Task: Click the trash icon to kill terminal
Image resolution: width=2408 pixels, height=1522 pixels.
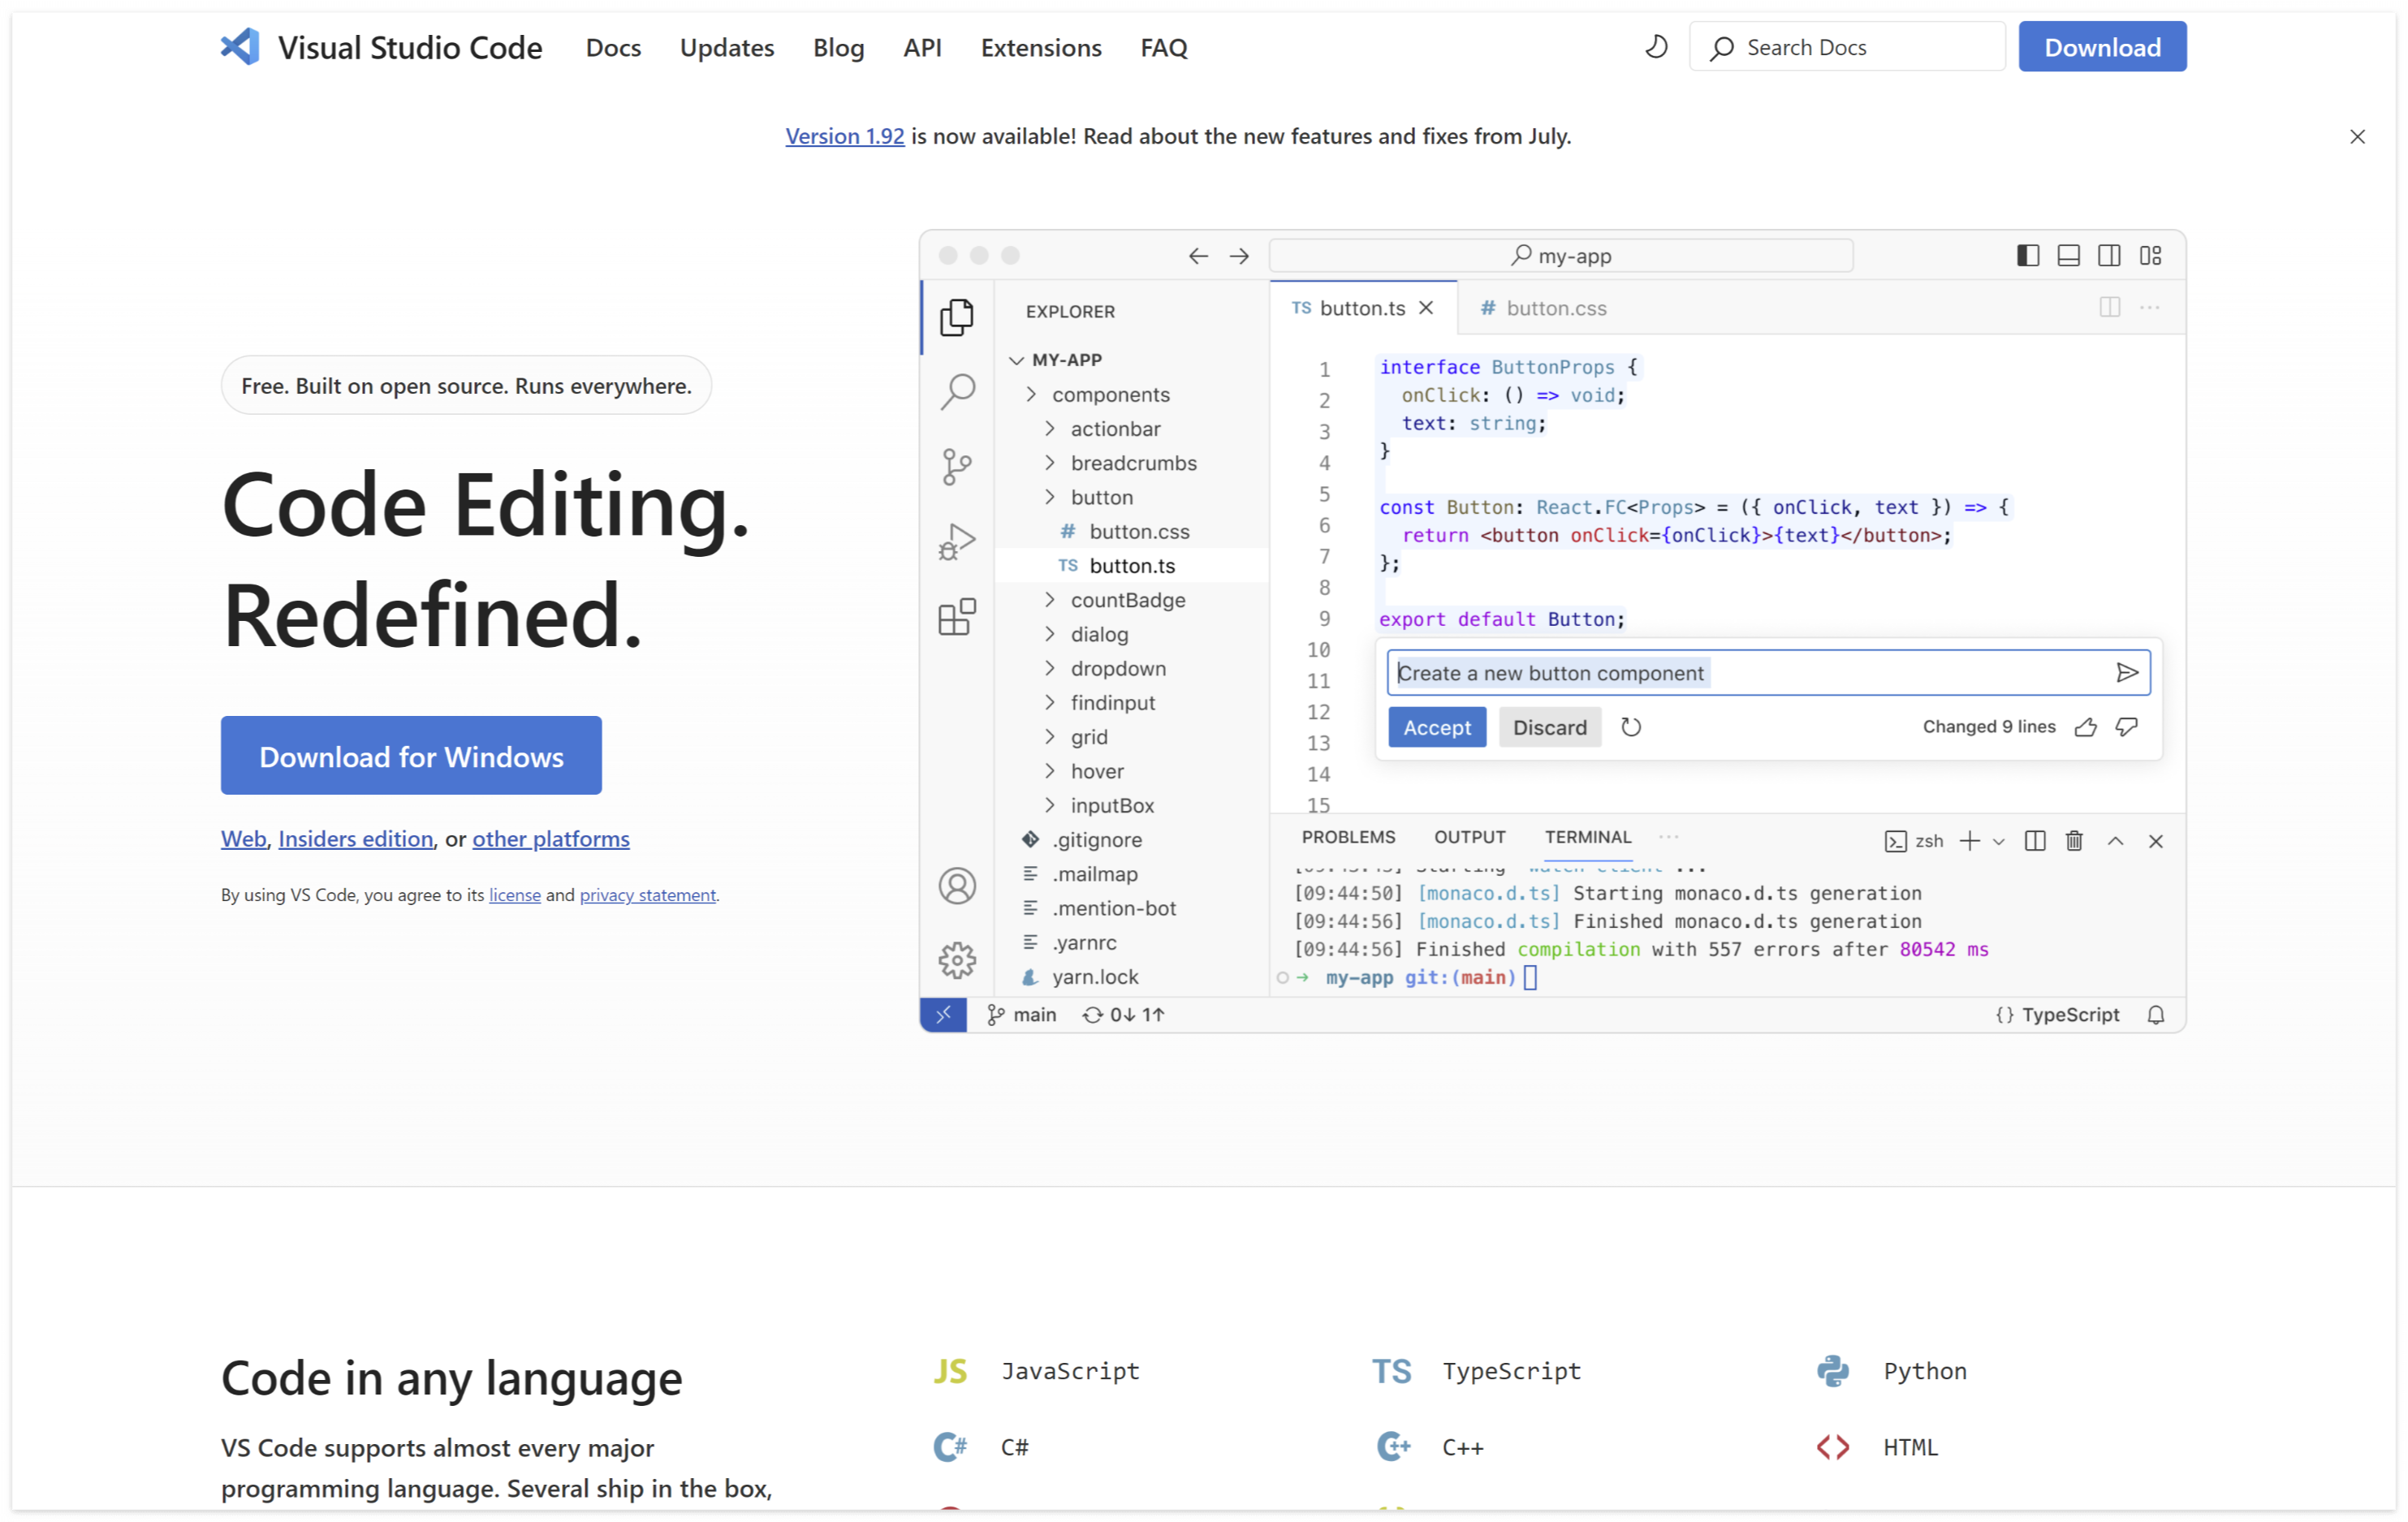Action: (2074, 841)
